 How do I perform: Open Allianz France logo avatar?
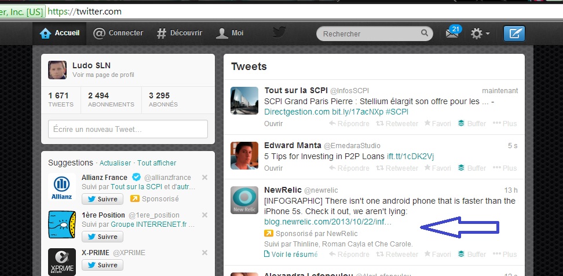click(x=62, y=187)
